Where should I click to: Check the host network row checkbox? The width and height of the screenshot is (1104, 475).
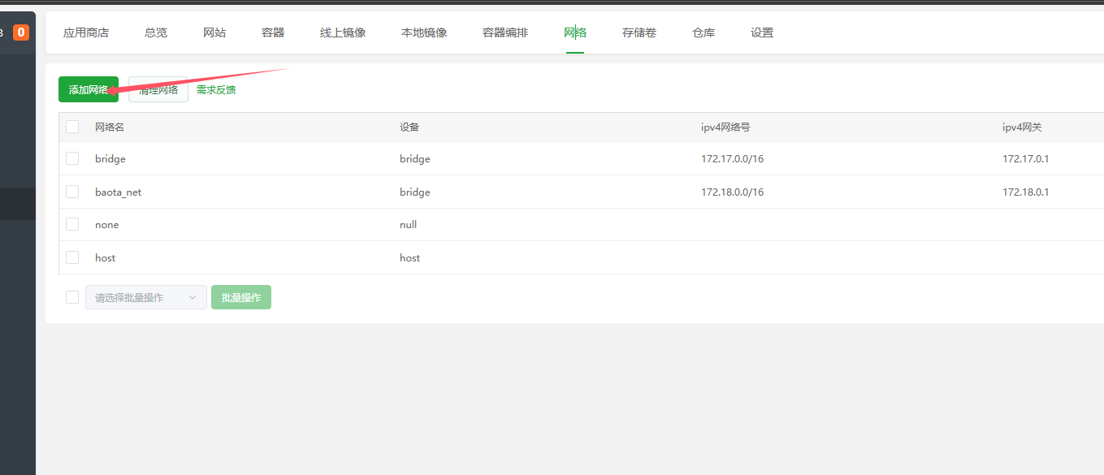tap(72, 257)
